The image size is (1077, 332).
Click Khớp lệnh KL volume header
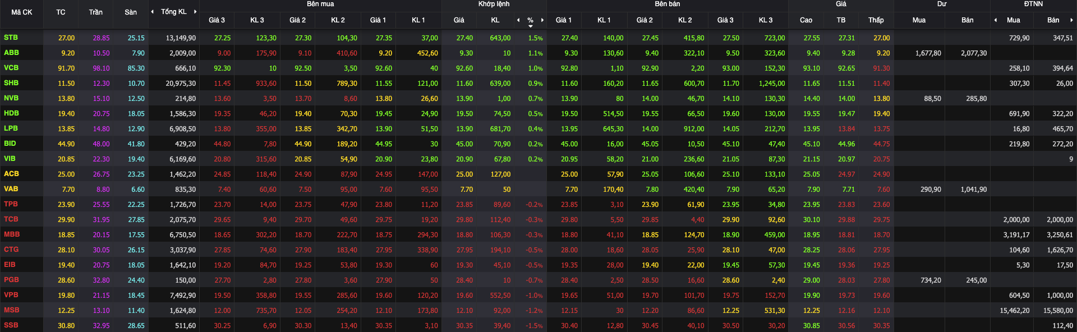click(x=495, y=20)
